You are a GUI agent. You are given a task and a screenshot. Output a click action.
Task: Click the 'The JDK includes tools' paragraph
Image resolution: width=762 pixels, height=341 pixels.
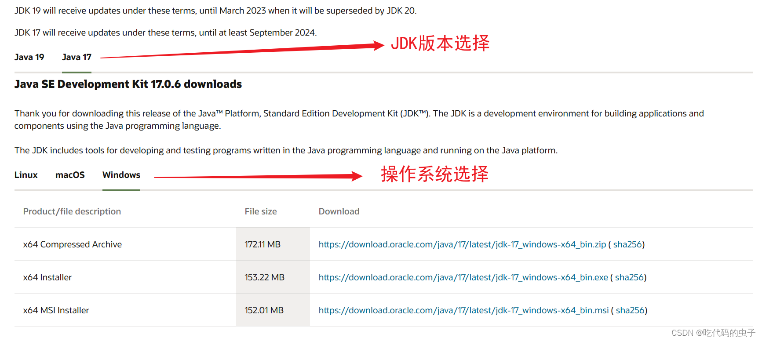click(286, 150)
